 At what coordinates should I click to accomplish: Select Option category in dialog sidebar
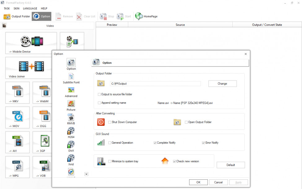click(71, 64)
